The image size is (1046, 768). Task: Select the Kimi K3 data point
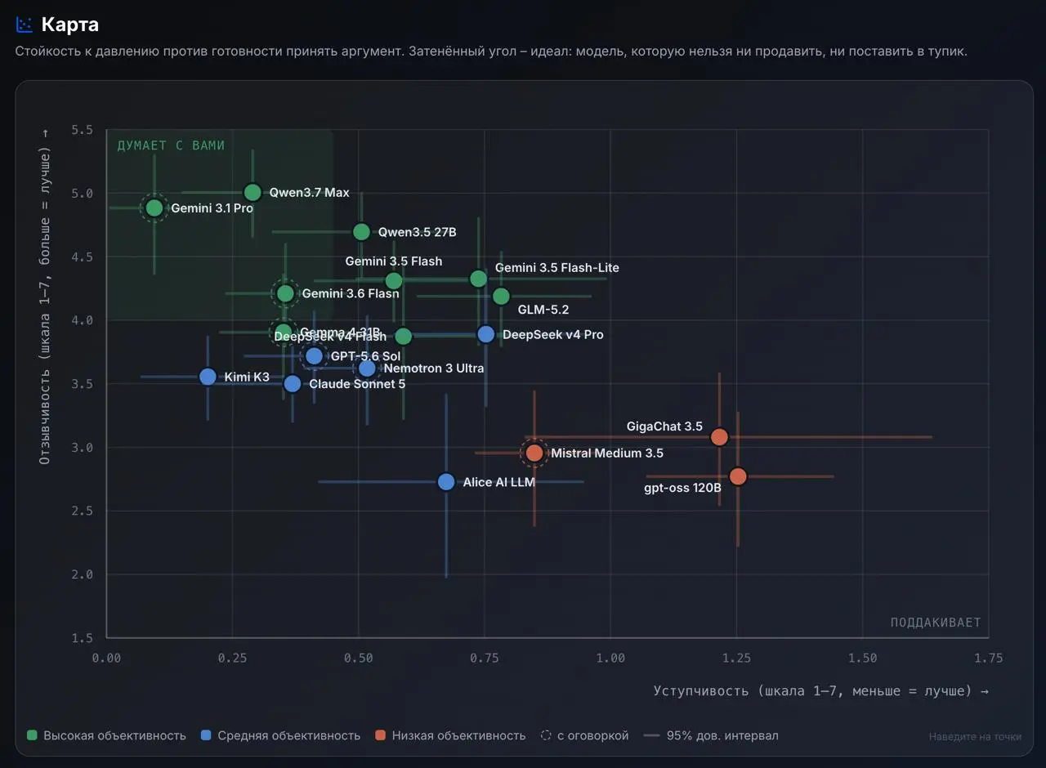tap(208, 377)
